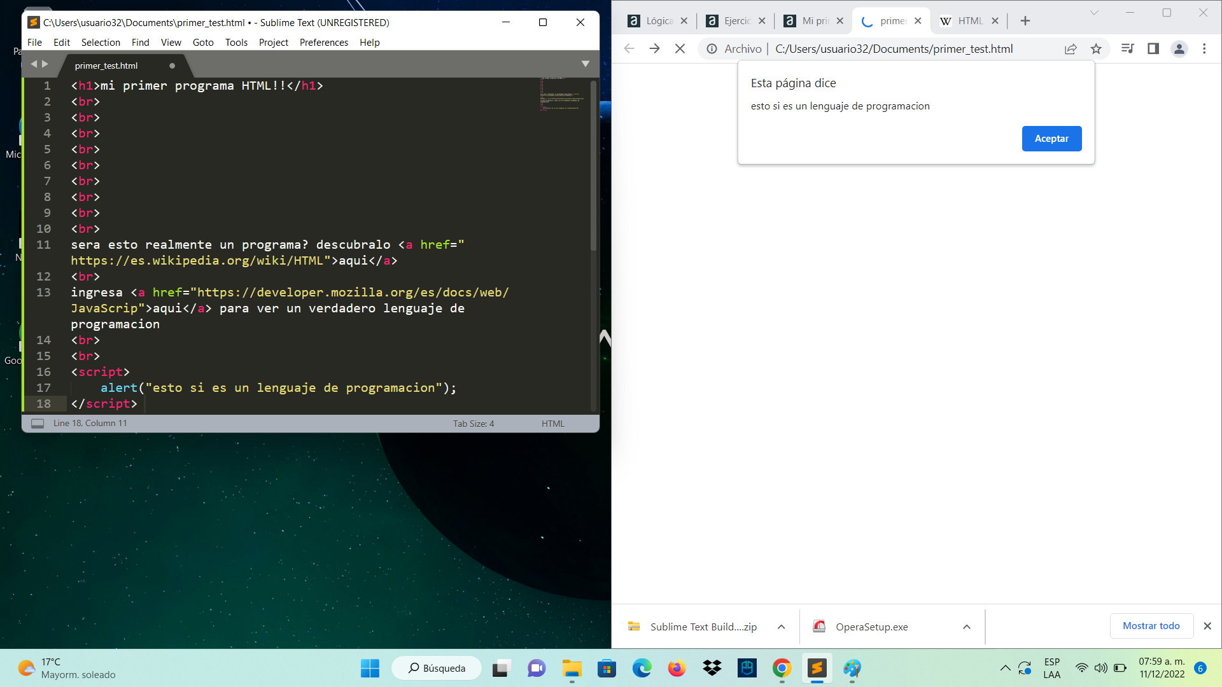Go forward in Chrome
The height and width of the screenshot is (687, 1222).
tap(654, 49)
